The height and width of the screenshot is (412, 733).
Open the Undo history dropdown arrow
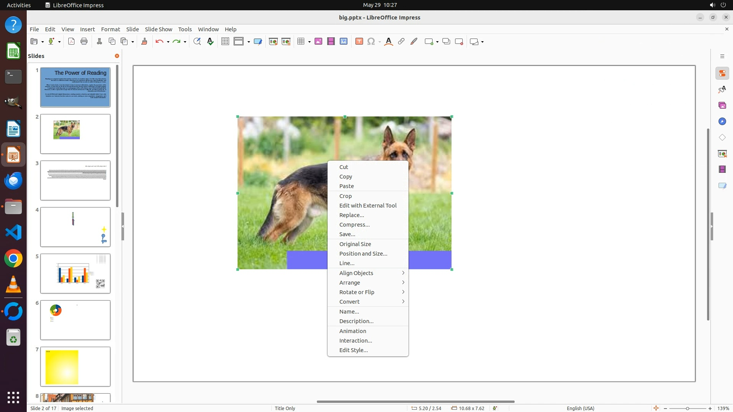[x=168, y=42]
